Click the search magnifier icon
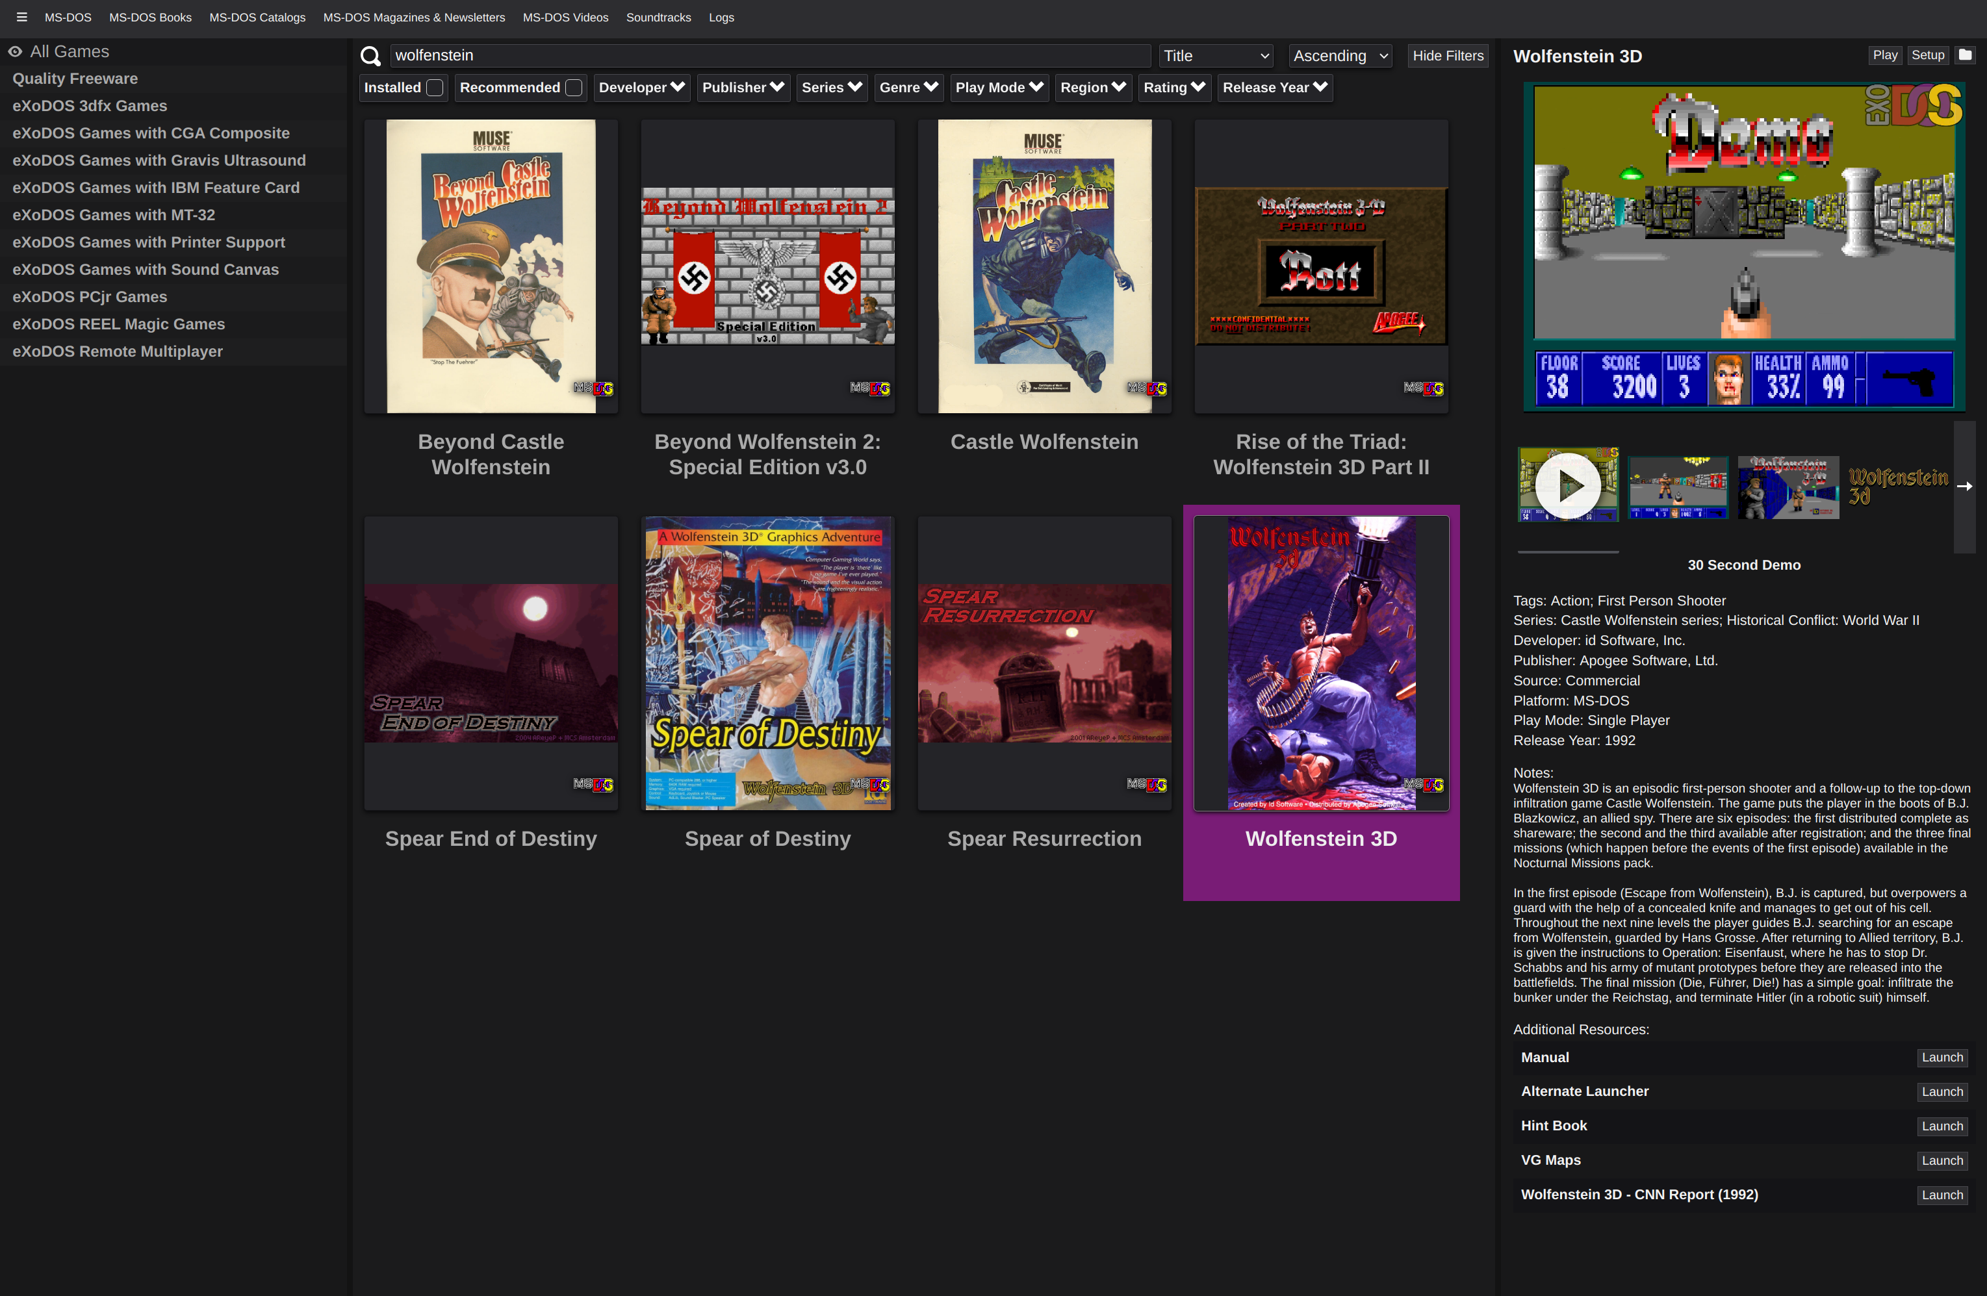The height and width of the screenshot is (1296, 1987). [370, 56]
